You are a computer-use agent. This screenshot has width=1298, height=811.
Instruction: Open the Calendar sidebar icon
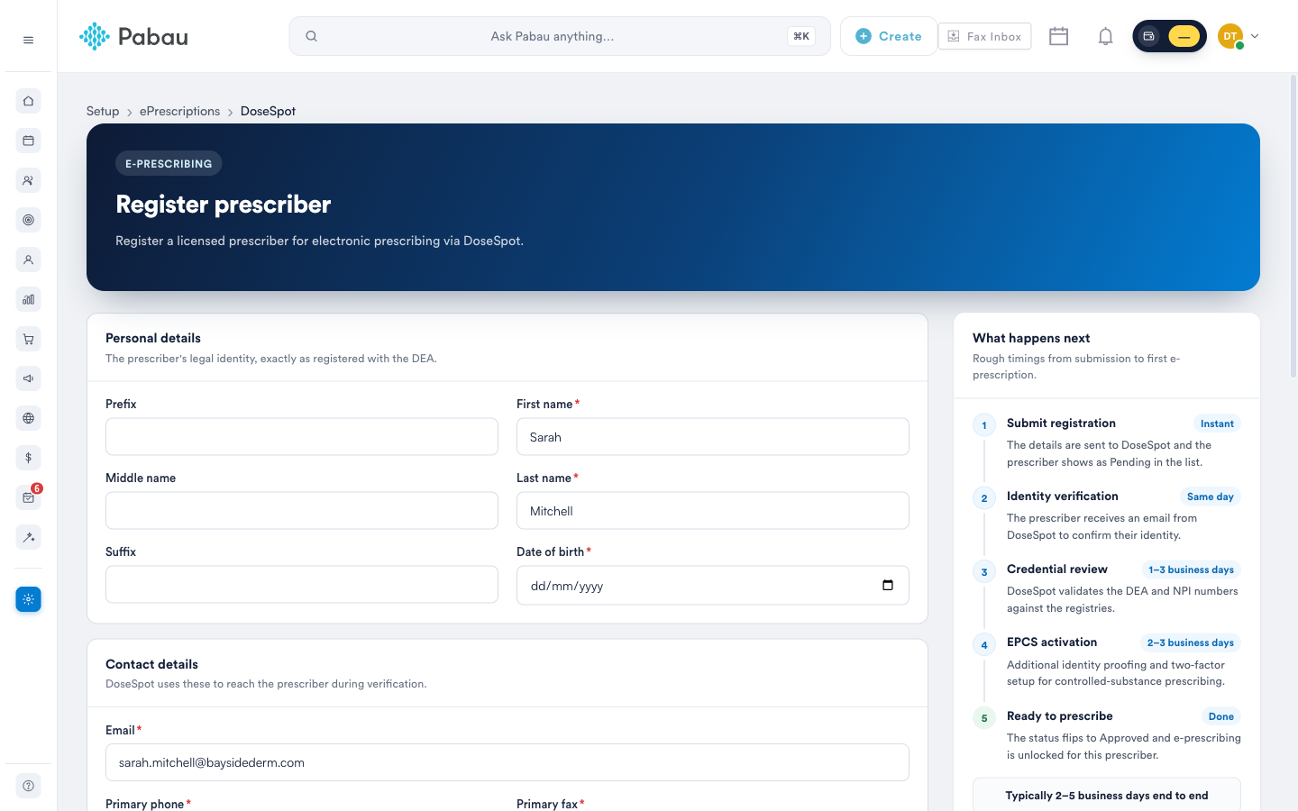tap(28, 141)
